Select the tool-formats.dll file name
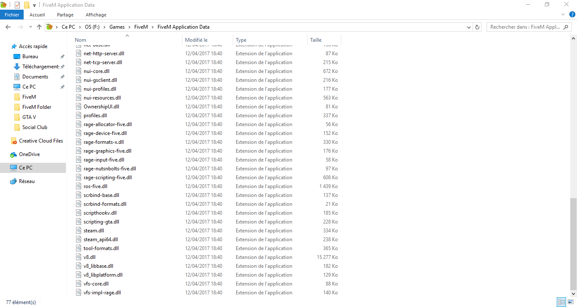577x307 pixels. [101, 248]
